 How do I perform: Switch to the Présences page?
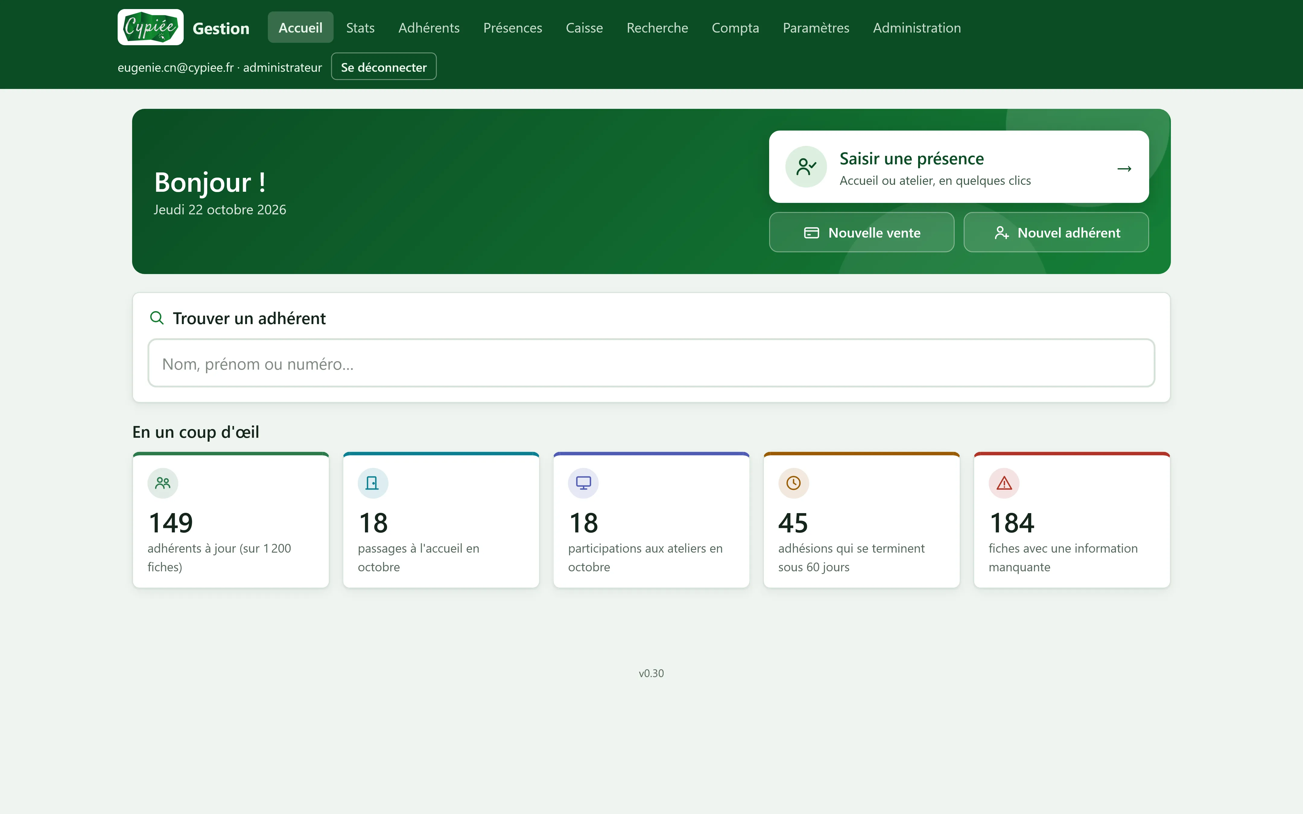[512, 27]
